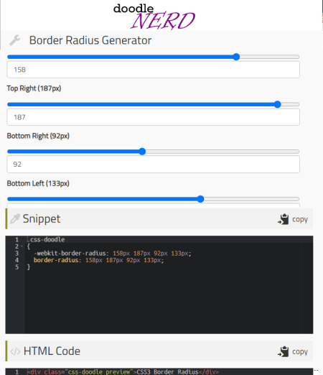Click the -webkit-border-radius line in snippet
This screenshot has width=323, height=375.
pyautogui.click(x=113, y=254)
